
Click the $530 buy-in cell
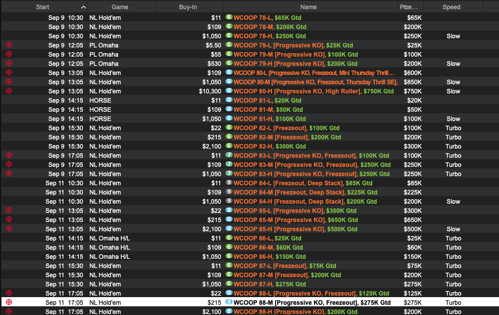[214, 64]
